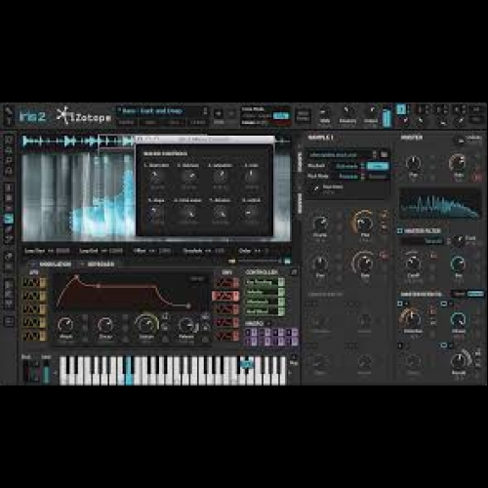Click the wrench options icon at top-left
The height and width of the screenshot is (488, 488).
tap(8, 111)
